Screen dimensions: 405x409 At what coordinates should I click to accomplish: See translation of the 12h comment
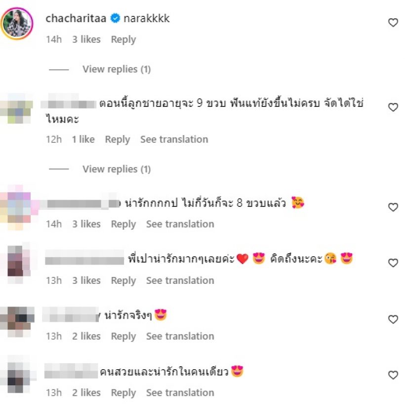(x=174, y=139)
